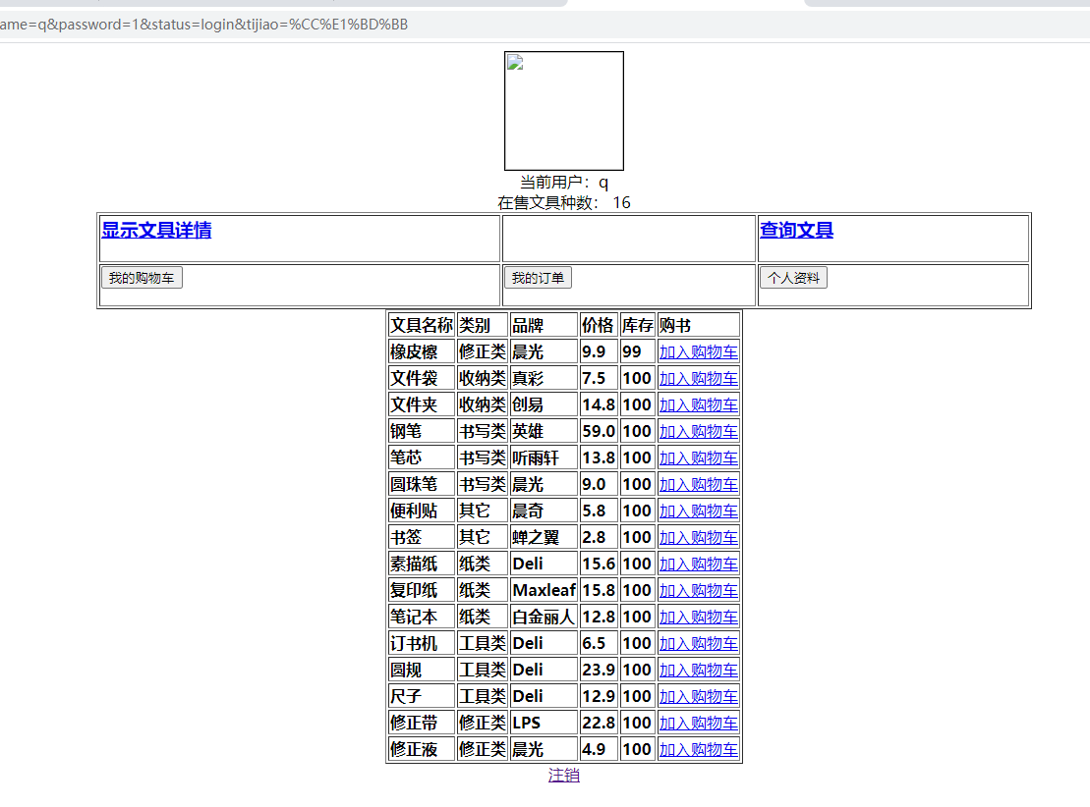1090x807 pixels.
Task: Click the broken logo image at top
Action: (563, 111)
